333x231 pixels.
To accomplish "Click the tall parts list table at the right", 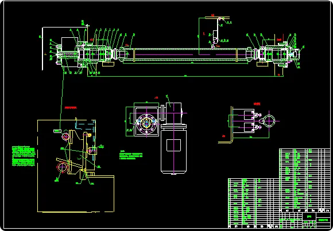I will pyautogui.click(x=304, y=181).
